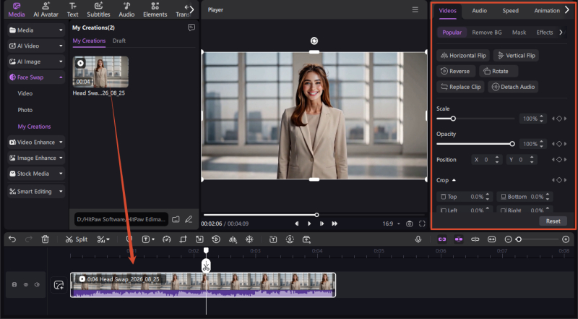Open the folder icon next to file path
Screen dimensions: 578x319
[x=176, y=219]
